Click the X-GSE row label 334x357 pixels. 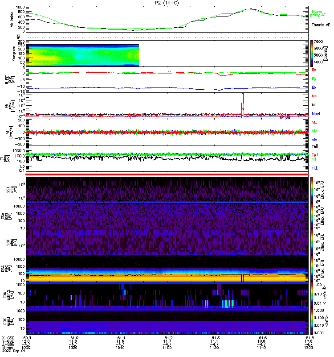(8, 338)
